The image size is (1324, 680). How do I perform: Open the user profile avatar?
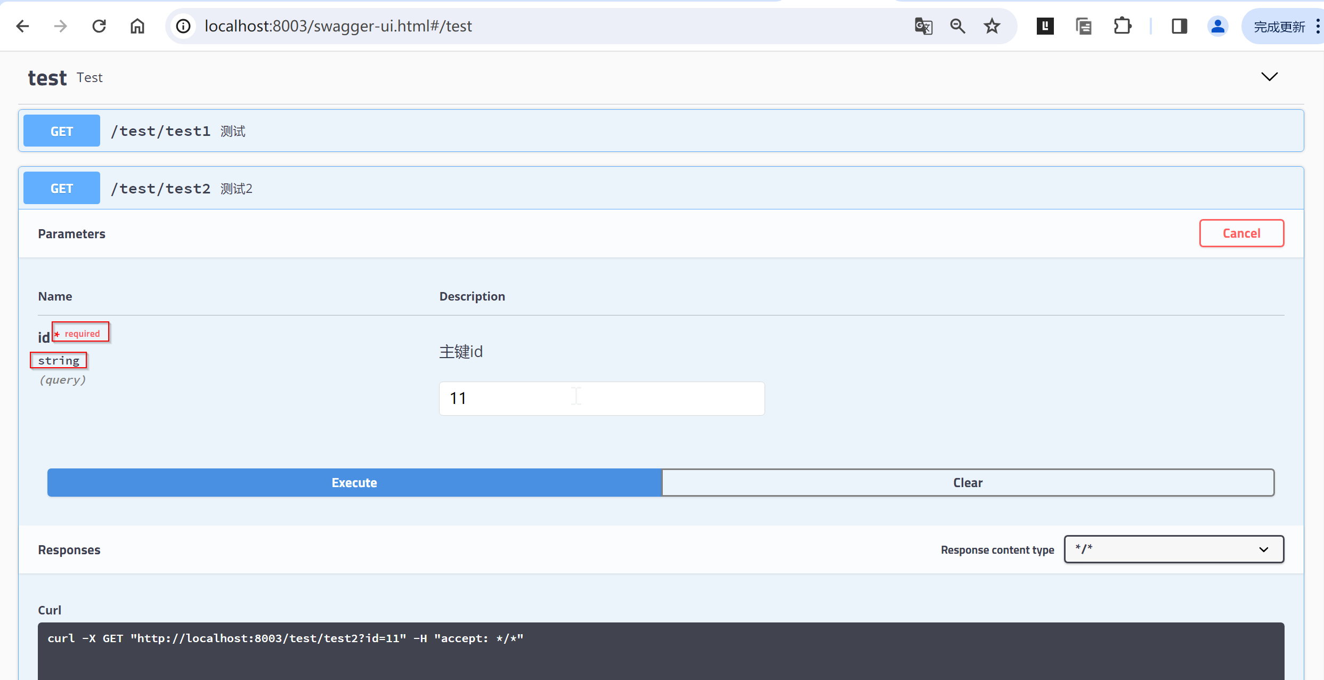coord(1217,26)
